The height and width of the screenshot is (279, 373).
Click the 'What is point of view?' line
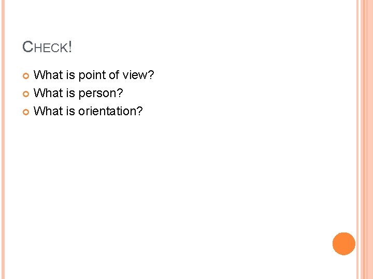(x=94, y=75)
